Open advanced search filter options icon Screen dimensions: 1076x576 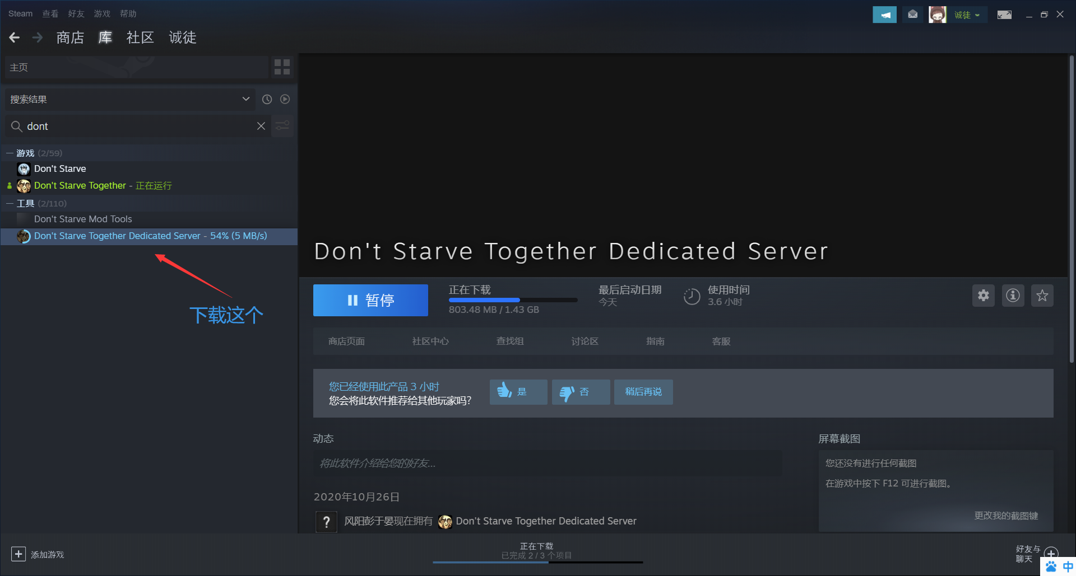tap(282, 126)
